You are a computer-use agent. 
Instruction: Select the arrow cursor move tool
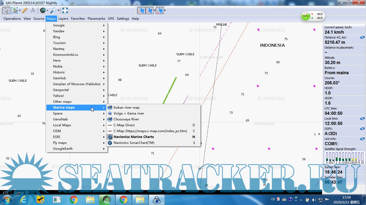click(x=6, y=11)
